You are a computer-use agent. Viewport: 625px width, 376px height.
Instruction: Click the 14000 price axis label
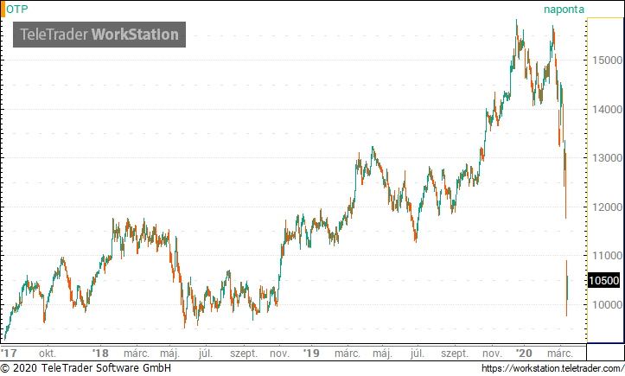[x=607, y=109]
